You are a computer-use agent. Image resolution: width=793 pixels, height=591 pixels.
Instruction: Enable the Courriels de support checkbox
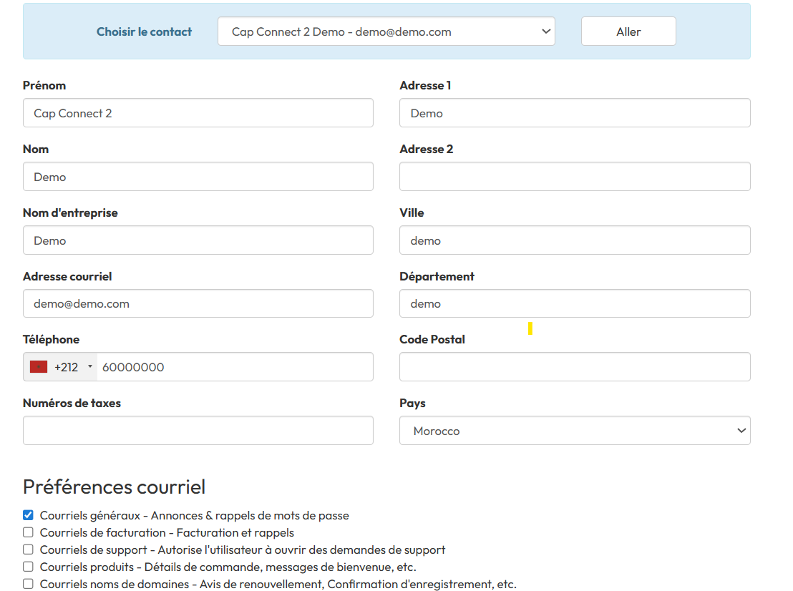coord(27,550)
